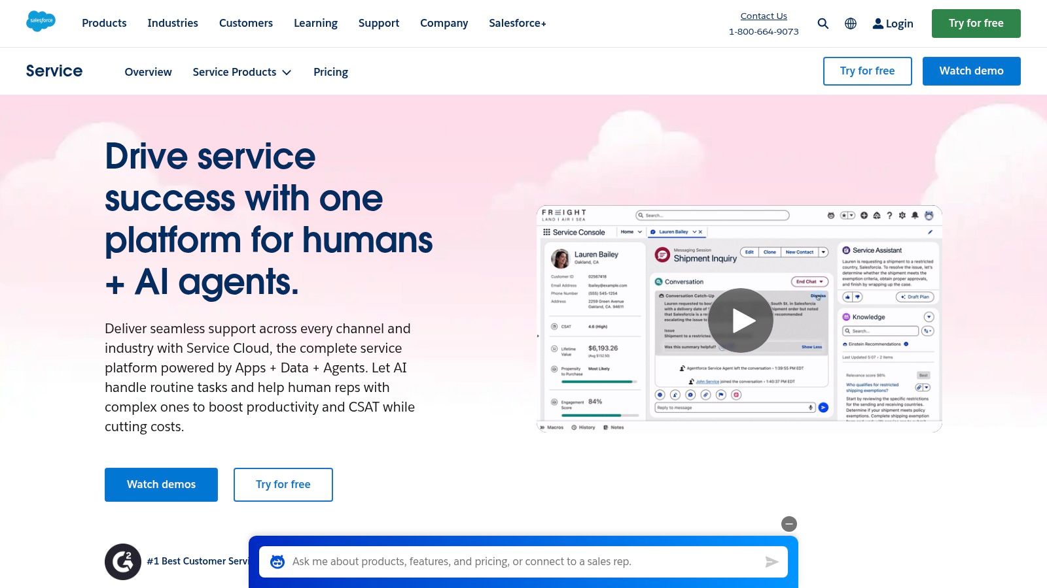The image size is (1047, 588).
Task: Open the site search magnifier icon
Action: 823,24
